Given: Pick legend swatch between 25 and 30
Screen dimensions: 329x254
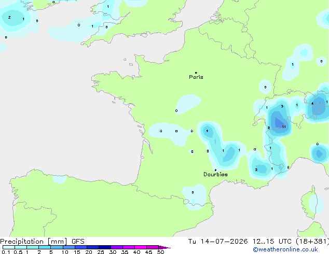Looking at the screenshot, I should tap(105, 247).
